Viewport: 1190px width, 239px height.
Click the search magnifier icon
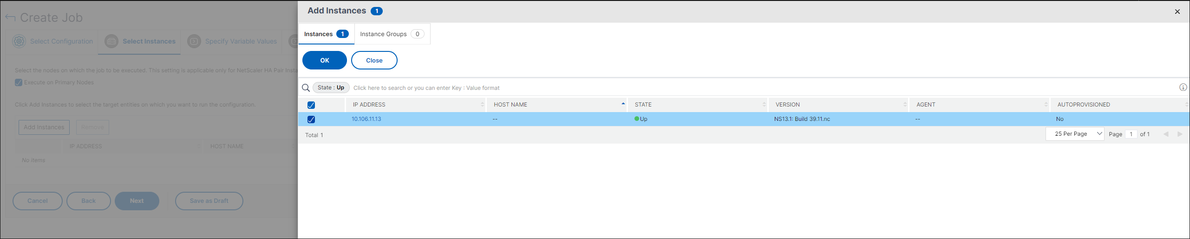tap(306, 88)
